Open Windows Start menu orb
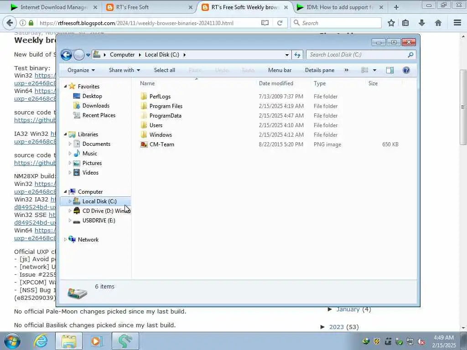This screenshot has height=350, width=467. point(12,341)
